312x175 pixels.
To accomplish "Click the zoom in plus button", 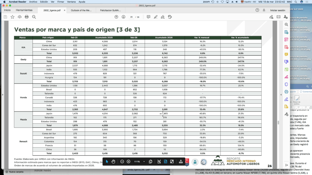I will coord(128,161).
